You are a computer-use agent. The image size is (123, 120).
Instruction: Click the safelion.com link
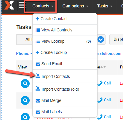click(109, 53)
